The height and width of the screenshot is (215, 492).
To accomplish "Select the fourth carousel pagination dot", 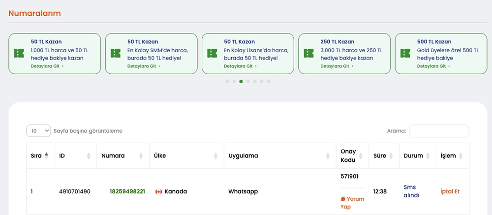I will point(248,81).
